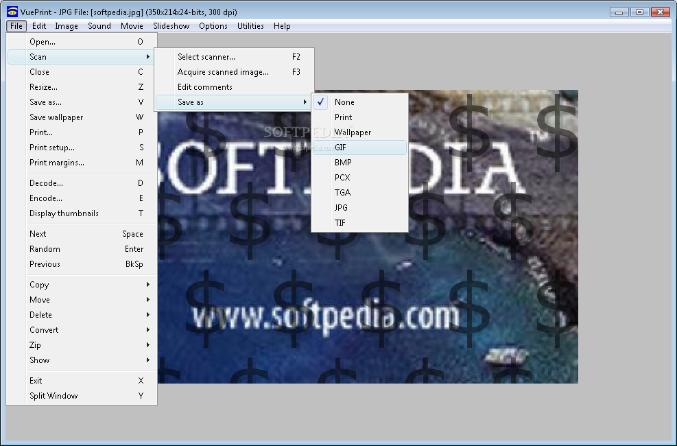Select Previous image menu item
The width and height of the screenshot is (677, 446).
coord(82,264)
